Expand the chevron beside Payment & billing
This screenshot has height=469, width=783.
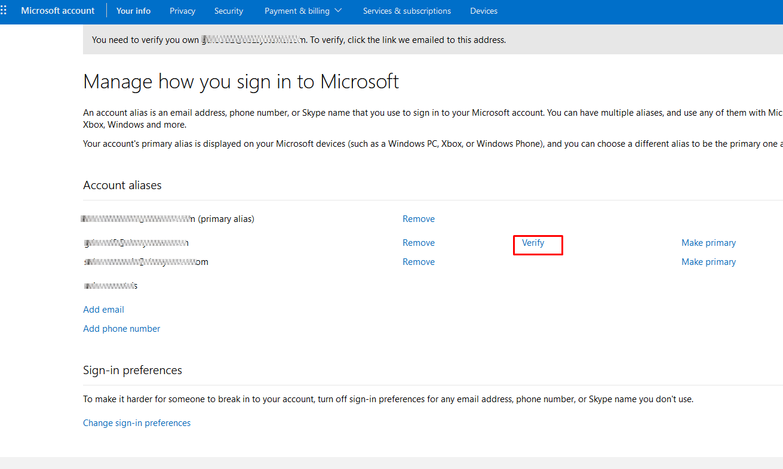click(x=339, y=11)
